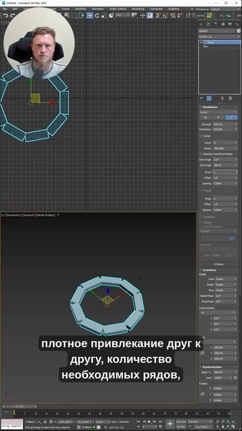Toggle Show End Result icon
Image resolution: width=242 pixels, height=431 pixels.
[209, 98]
